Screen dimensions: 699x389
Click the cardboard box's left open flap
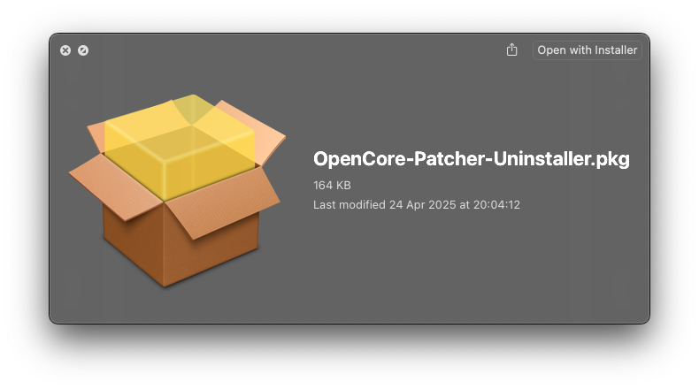point(104,179)
